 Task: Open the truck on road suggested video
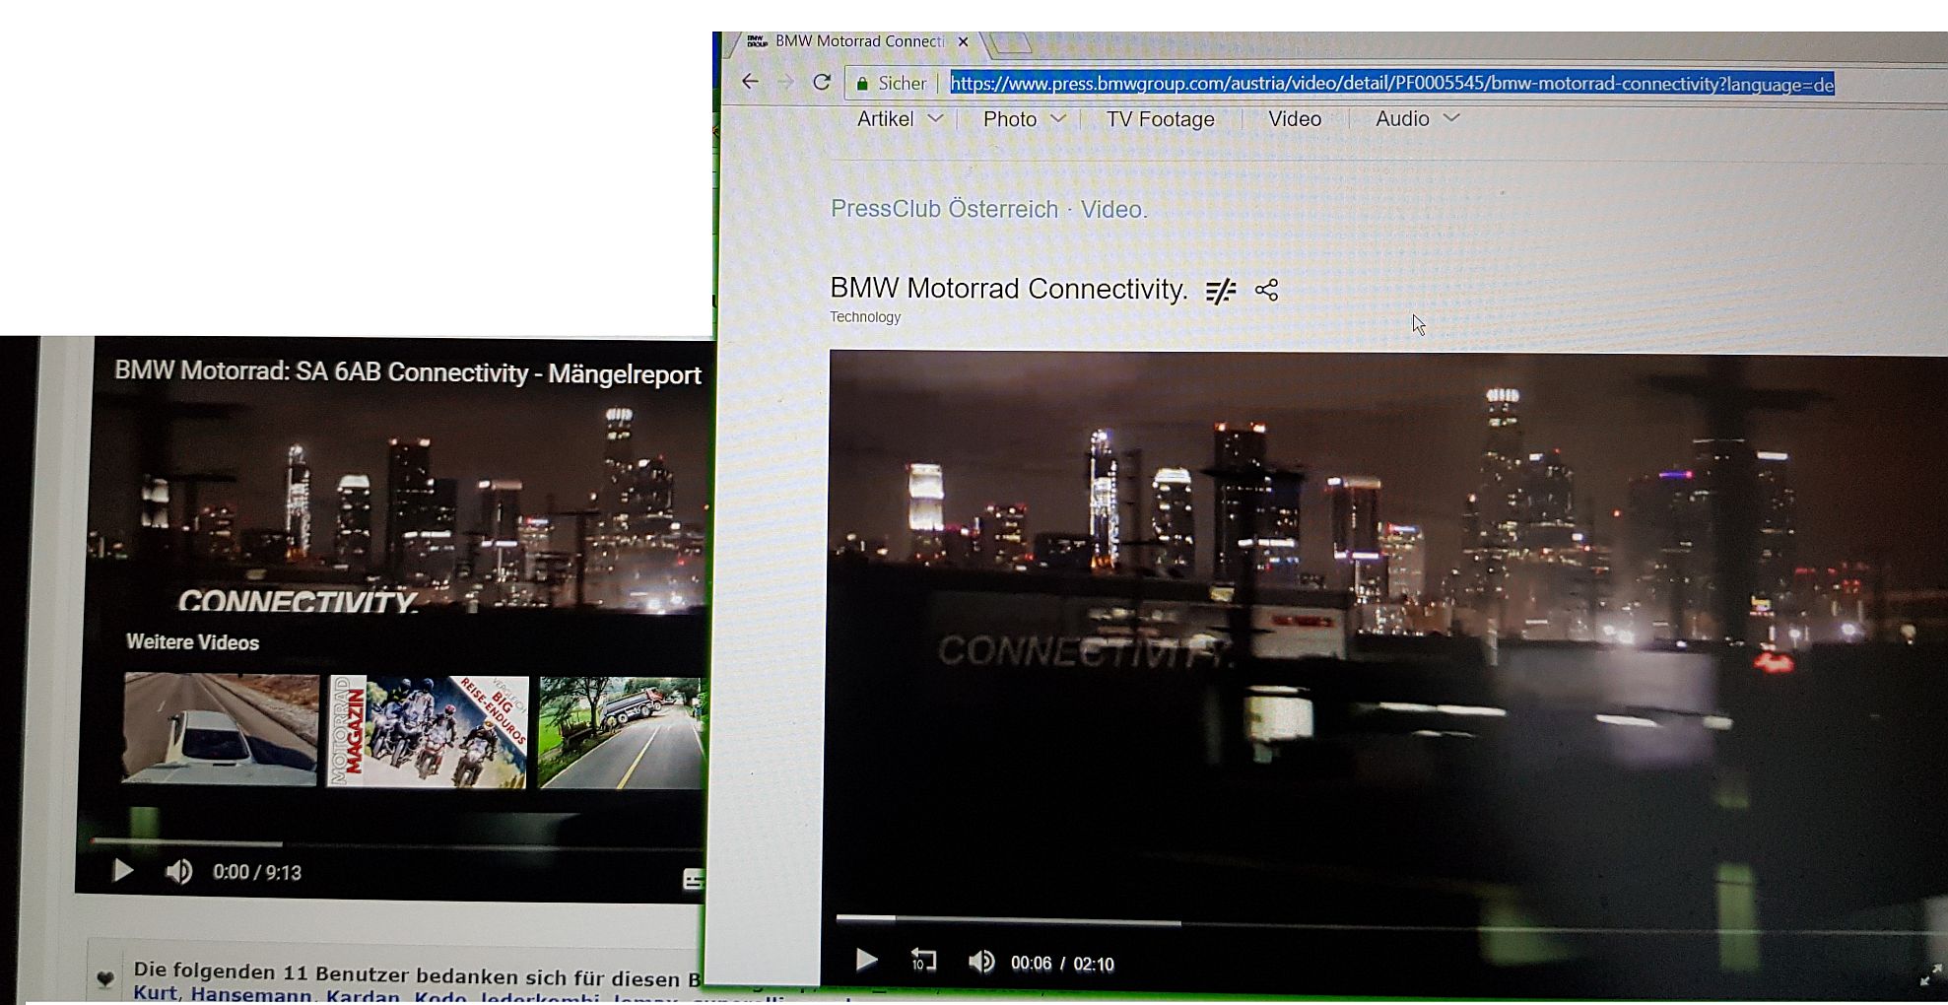(x=622, y=732)
